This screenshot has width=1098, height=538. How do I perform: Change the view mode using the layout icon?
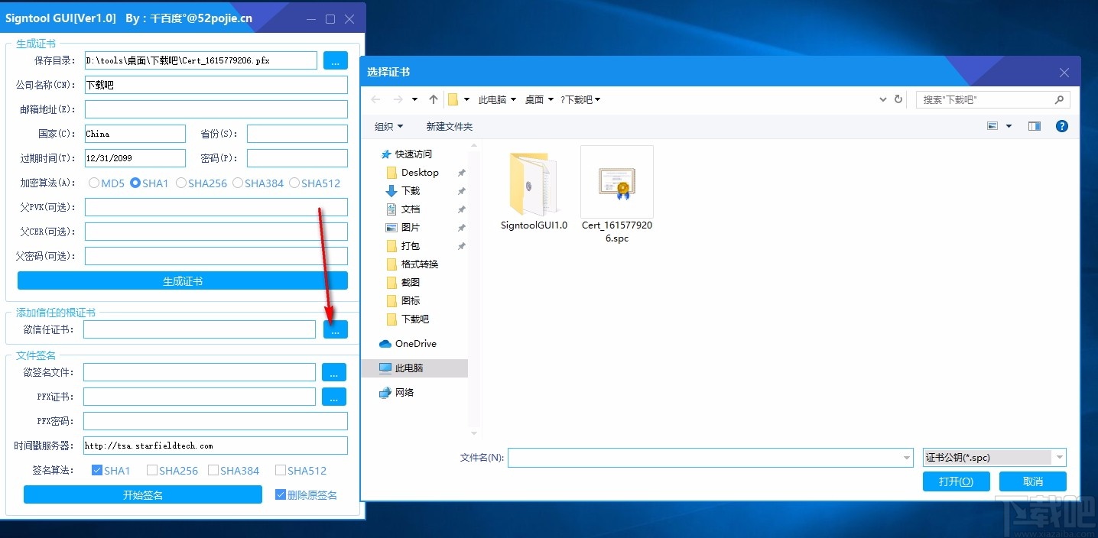tap(993, 126)
